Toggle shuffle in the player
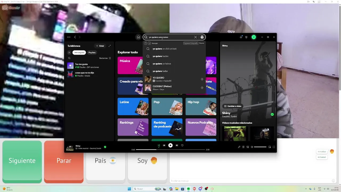Image resolution: width=341 pixels, height=192 pixels. (159, 145)
